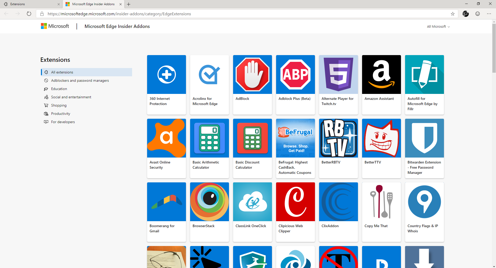Choose the Productivity category

(x=87, y=114)
